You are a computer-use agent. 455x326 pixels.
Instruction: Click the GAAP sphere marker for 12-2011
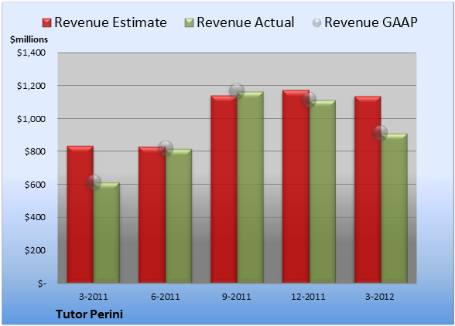(309, 100)
